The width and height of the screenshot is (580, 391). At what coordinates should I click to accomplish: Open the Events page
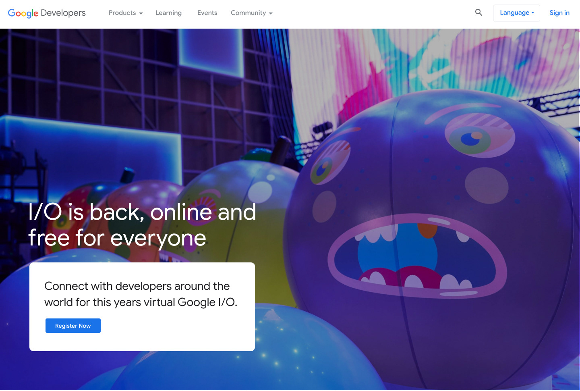(x=207, y=13)
